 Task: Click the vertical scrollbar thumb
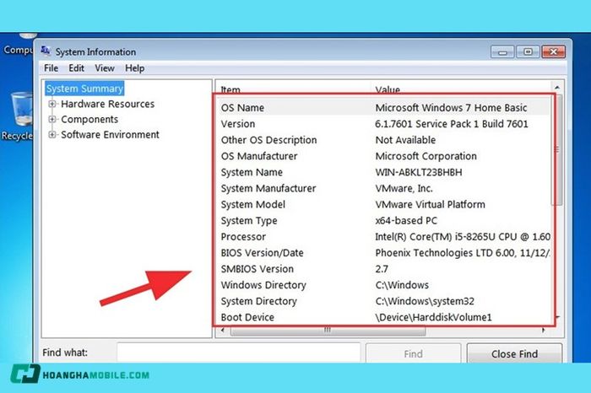click(557, 150)
